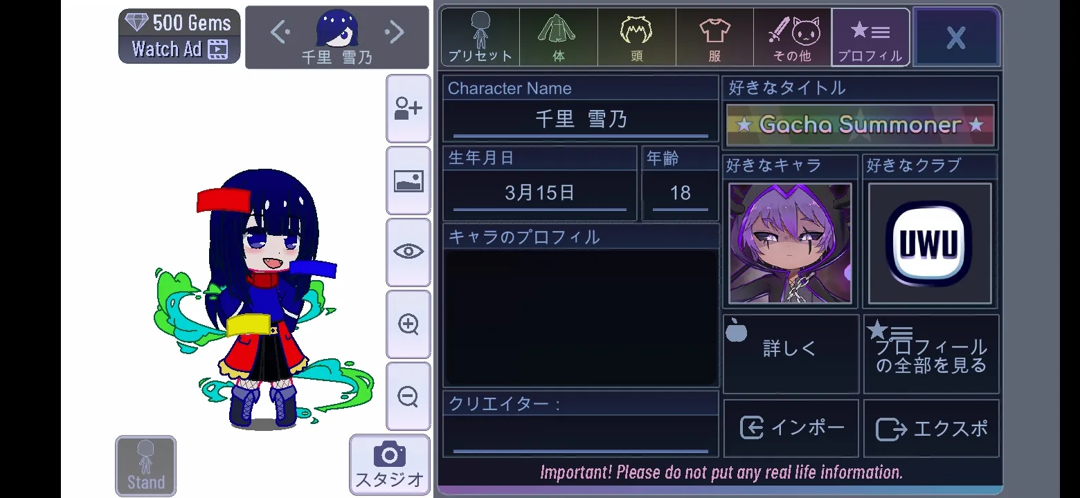Open the その他 sword and cat tab

tap(793, 37)
